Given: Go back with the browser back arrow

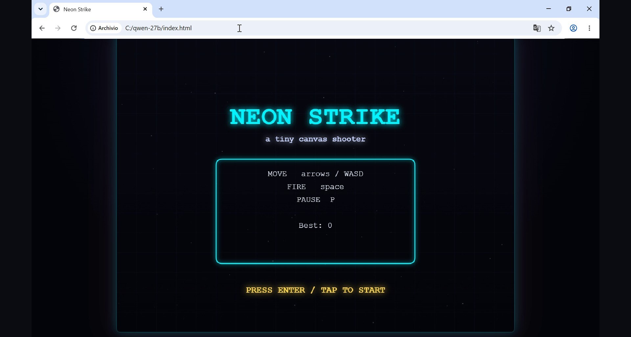Looking at the screenshot, I should pos(42,28).
